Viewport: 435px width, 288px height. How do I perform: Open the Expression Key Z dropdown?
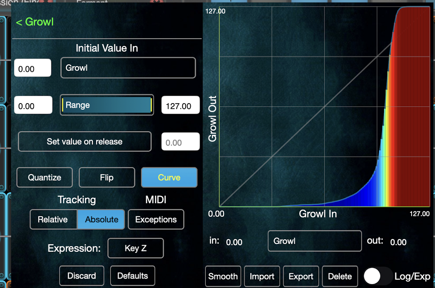point(136,248)
